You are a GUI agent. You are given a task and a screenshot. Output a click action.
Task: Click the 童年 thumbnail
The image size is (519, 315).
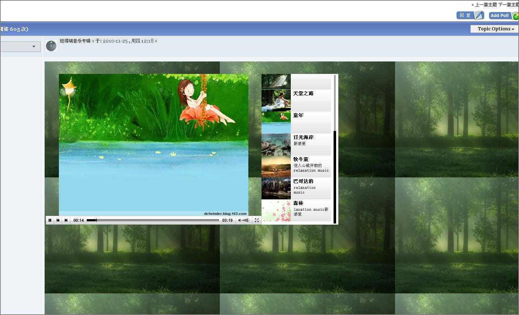coord(276,123)
